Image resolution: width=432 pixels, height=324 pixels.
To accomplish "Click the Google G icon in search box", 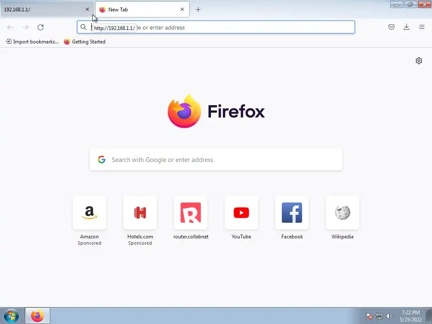I will [x=102, y=159].
